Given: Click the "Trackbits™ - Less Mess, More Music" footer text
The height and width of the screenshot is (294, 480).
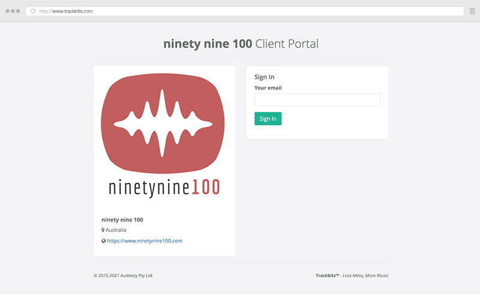Looking at the screenshot, I should [352, 275].
